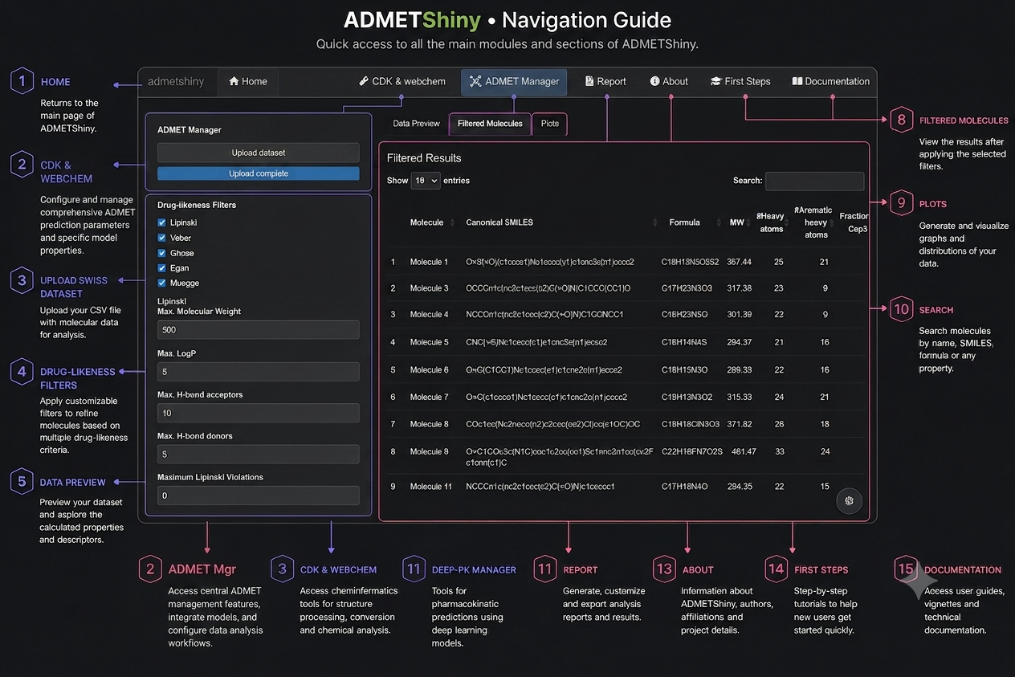Screen dimensions: 1015x677
Task: Select the Molecule 8 cell
Action: [429, 424]
